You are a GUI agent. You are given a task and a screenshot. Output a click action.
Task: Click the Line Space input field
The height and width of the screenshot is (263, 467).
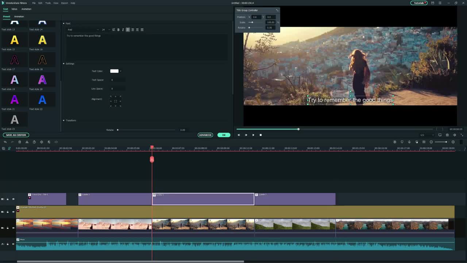(x=117, y=88)
